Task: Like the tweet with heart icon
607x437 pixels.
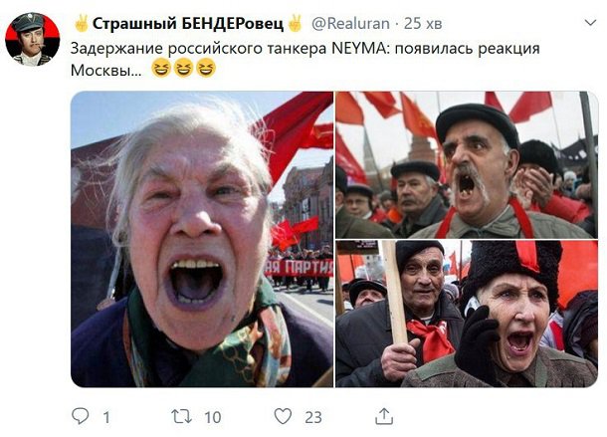Action: coord(283,416)
